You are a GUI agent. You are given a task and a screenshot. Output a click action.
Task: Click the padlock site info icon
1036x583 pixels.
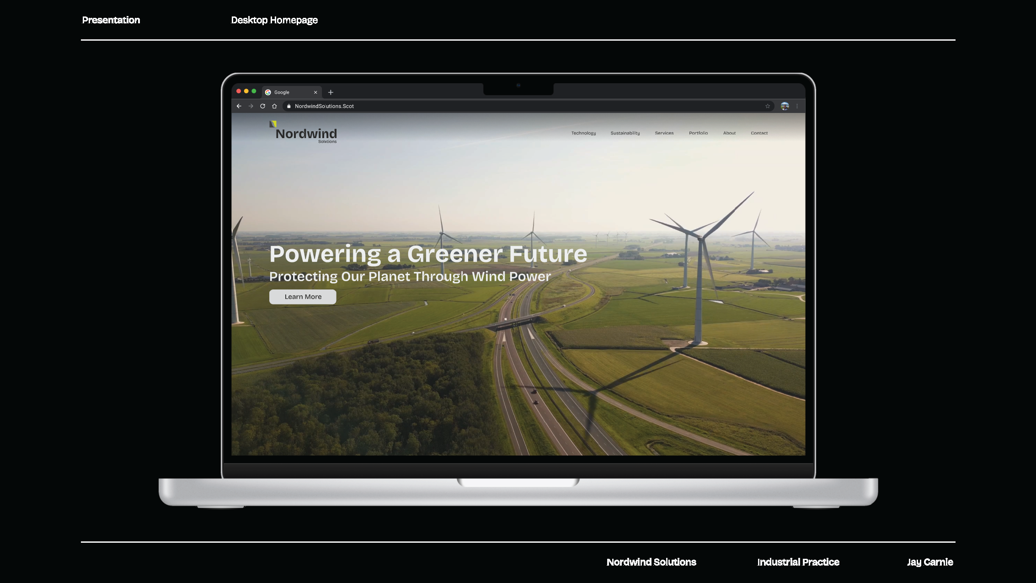click(x=288, y=106)
